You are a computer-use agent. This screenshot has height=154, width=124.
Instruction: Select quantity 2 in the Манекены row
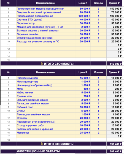99,133
